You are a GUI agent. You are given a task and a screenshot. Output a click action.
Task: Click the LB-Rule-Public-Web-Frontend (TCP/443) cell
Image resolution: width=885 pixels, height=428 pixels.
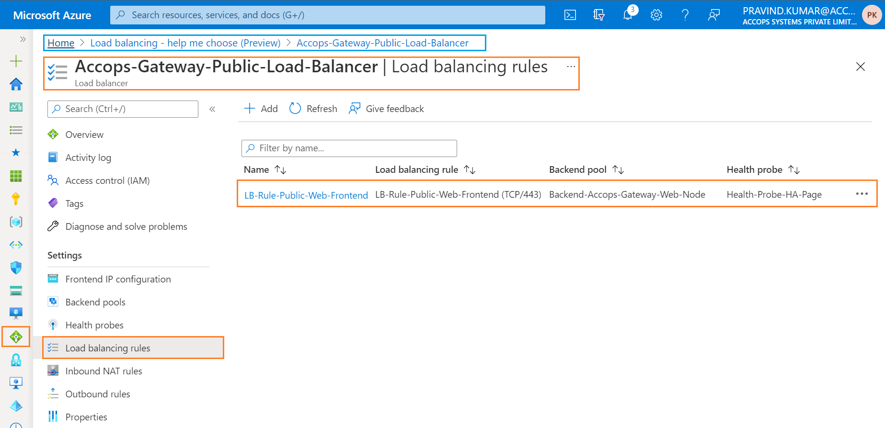[x=458, y=194]
